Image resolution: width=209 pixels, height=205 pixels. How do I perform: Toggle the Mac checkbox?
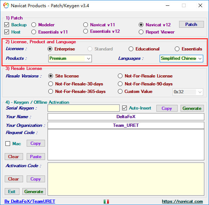coord(8,144)
